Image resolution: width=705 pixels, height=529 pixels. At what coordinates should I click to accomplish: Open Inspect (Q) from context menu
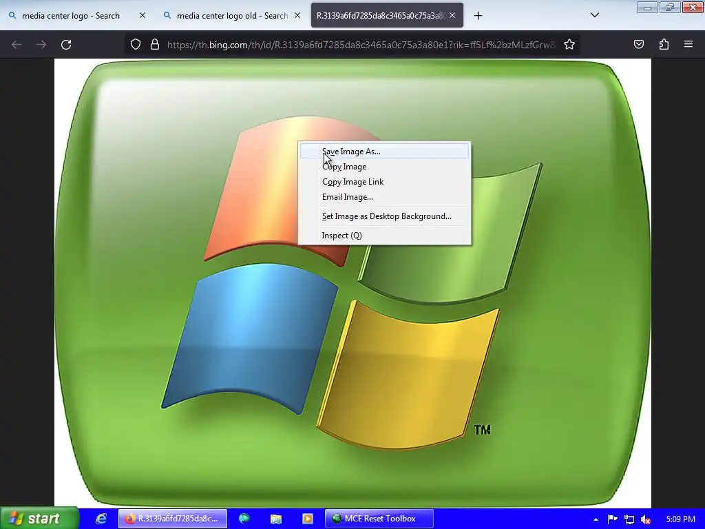(x=384, y=236)
